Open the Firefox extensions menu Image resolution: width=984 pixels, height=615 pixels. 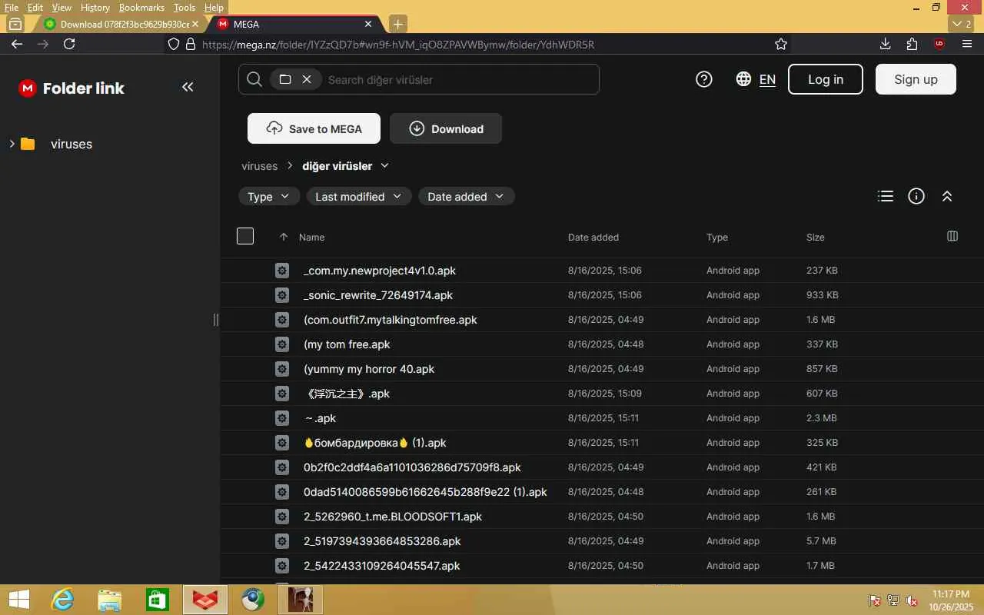[x=913, y=44]
